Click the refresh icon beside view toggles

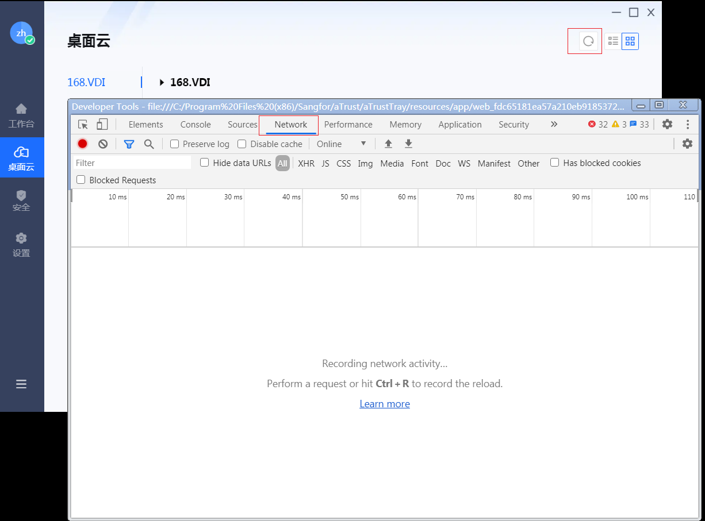588,41
